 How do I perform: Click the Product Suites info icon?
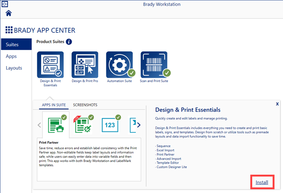coord(69,42)
